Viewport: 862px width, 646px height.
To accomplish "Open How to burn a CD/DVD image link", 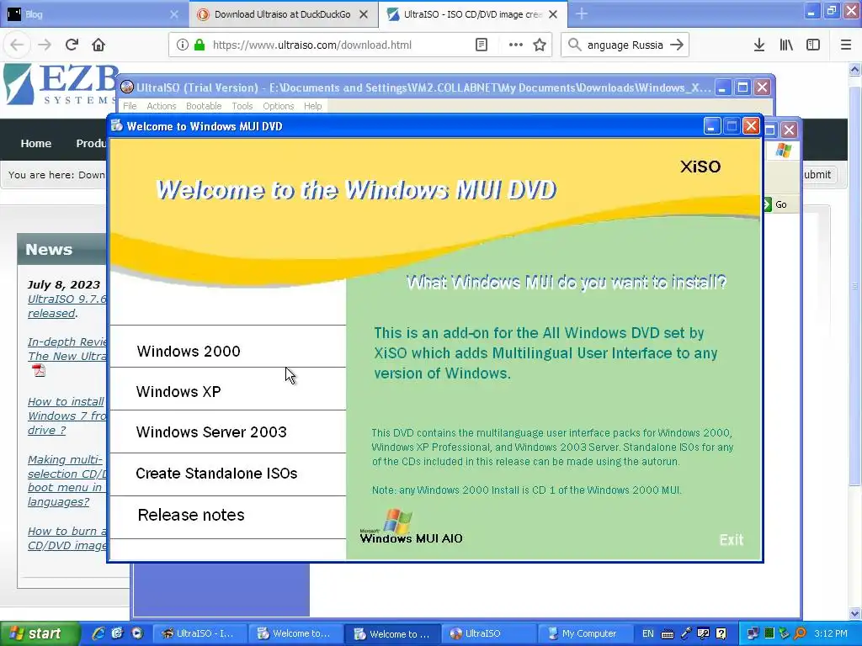I will pyautogui.click(x=67, y=538).
